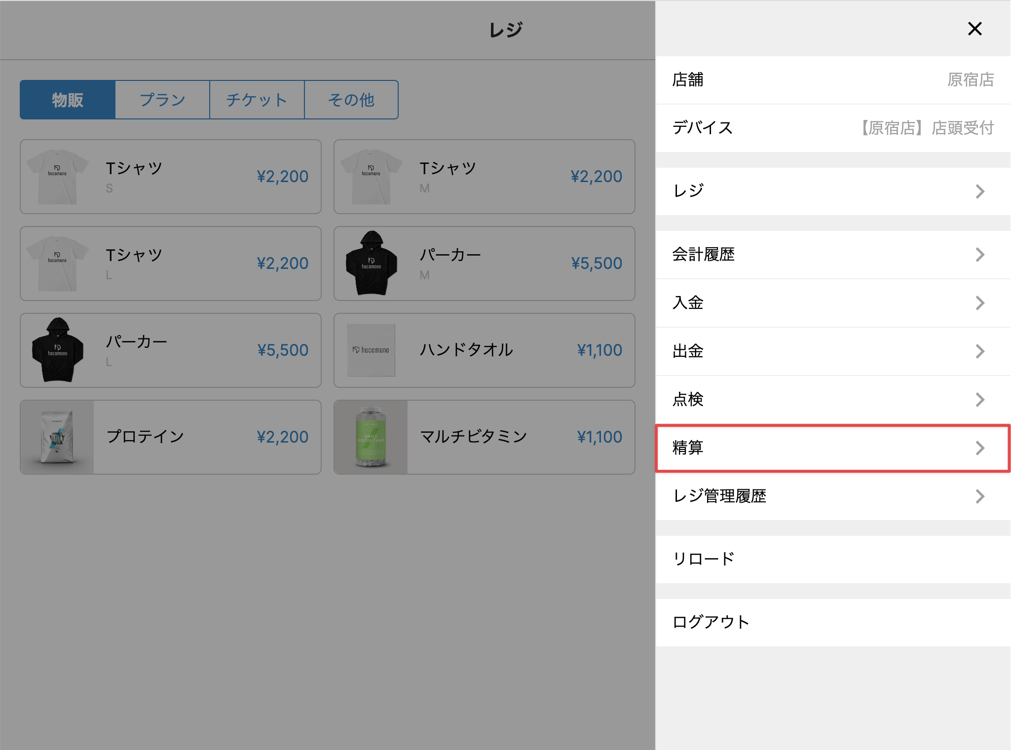Click the T-shirt S size thumbnail

point(57,177)
